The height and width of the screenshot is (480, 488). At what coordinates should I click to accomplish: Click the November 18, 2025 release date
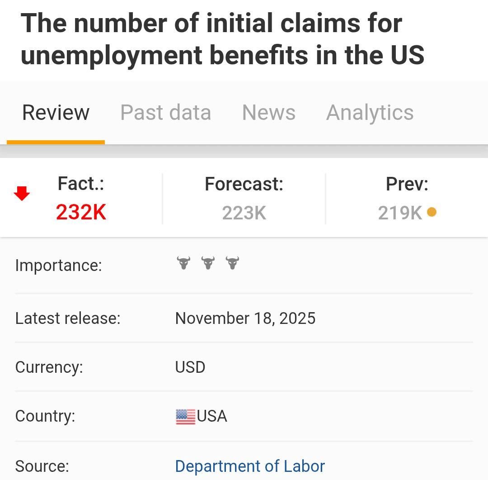(x=245, y=318)
